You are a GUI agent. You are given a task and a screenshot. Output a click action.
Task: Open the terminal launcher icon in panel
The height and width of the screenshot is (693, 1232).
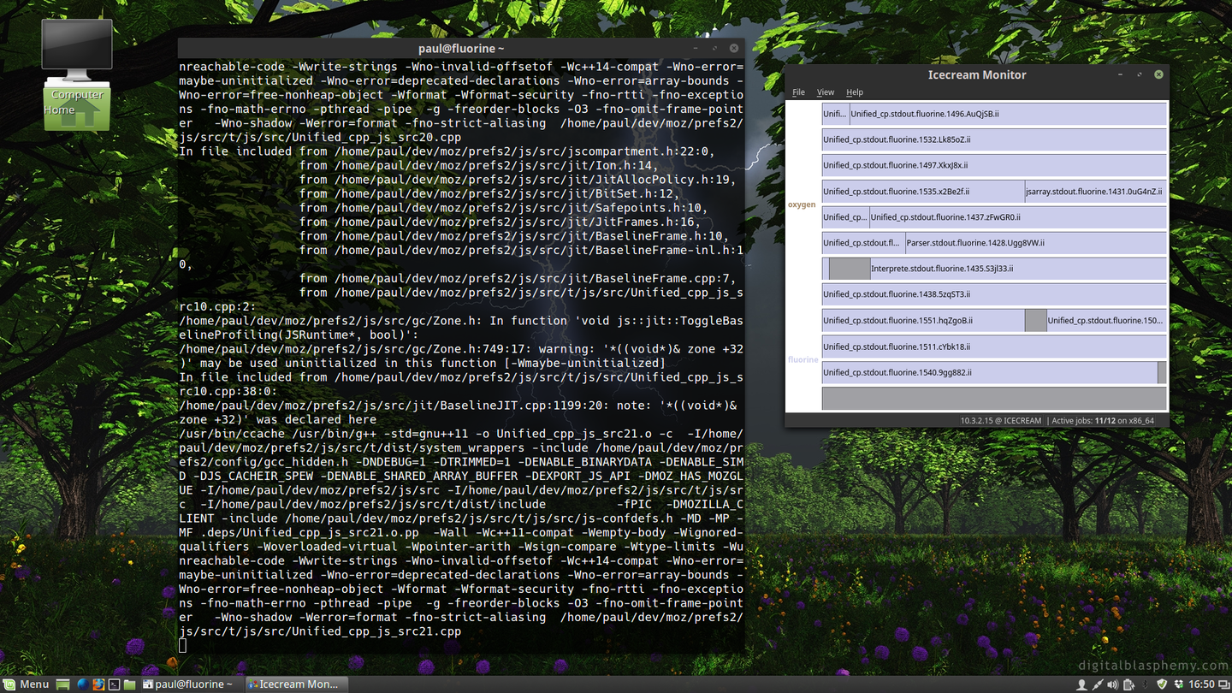[x=114, y=684]
